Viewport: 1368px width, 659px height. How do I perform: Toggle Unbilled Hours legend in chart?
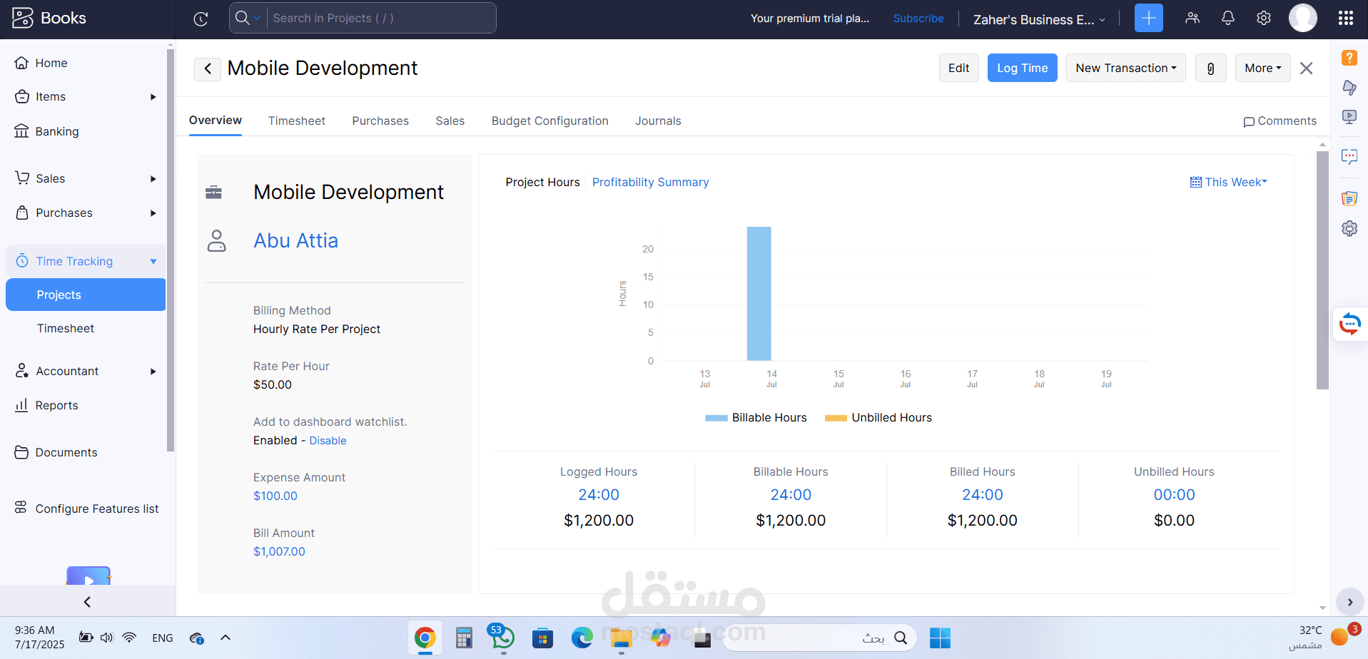[878, 418]
